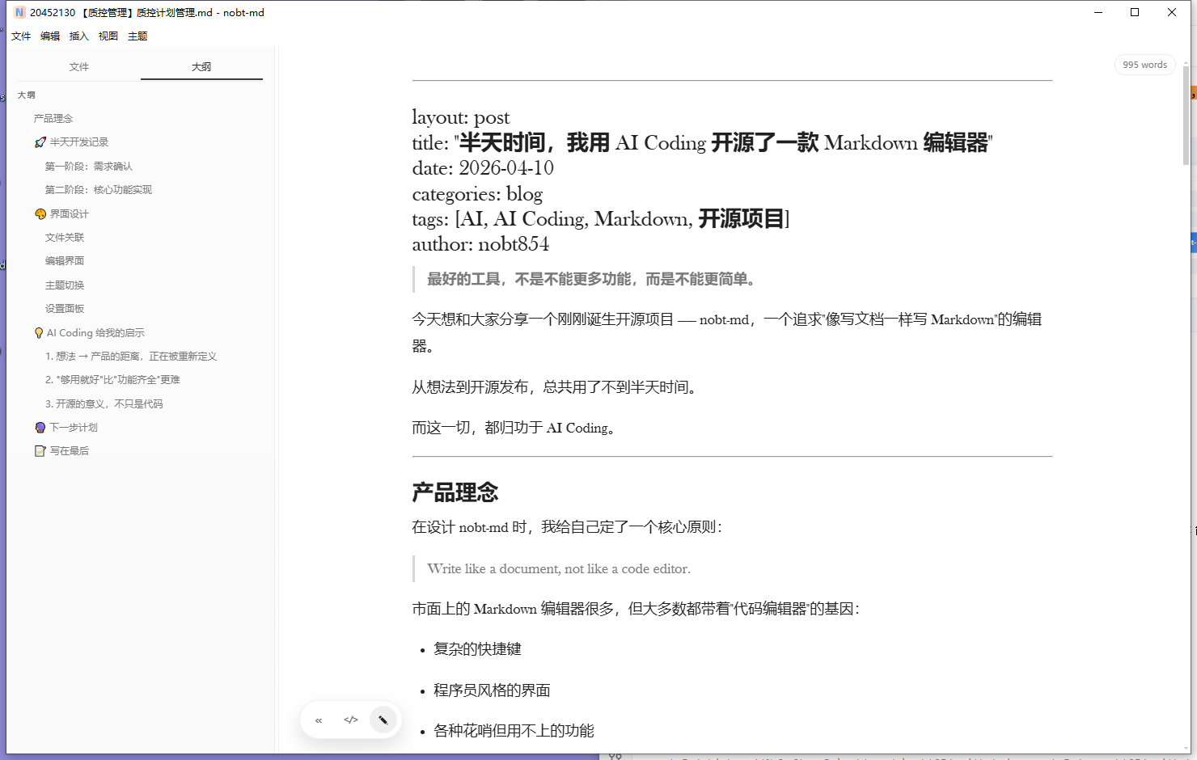Select the pencil edit mode icon
The width and height of the screenshot is (1197, 760).
point(383,720)
